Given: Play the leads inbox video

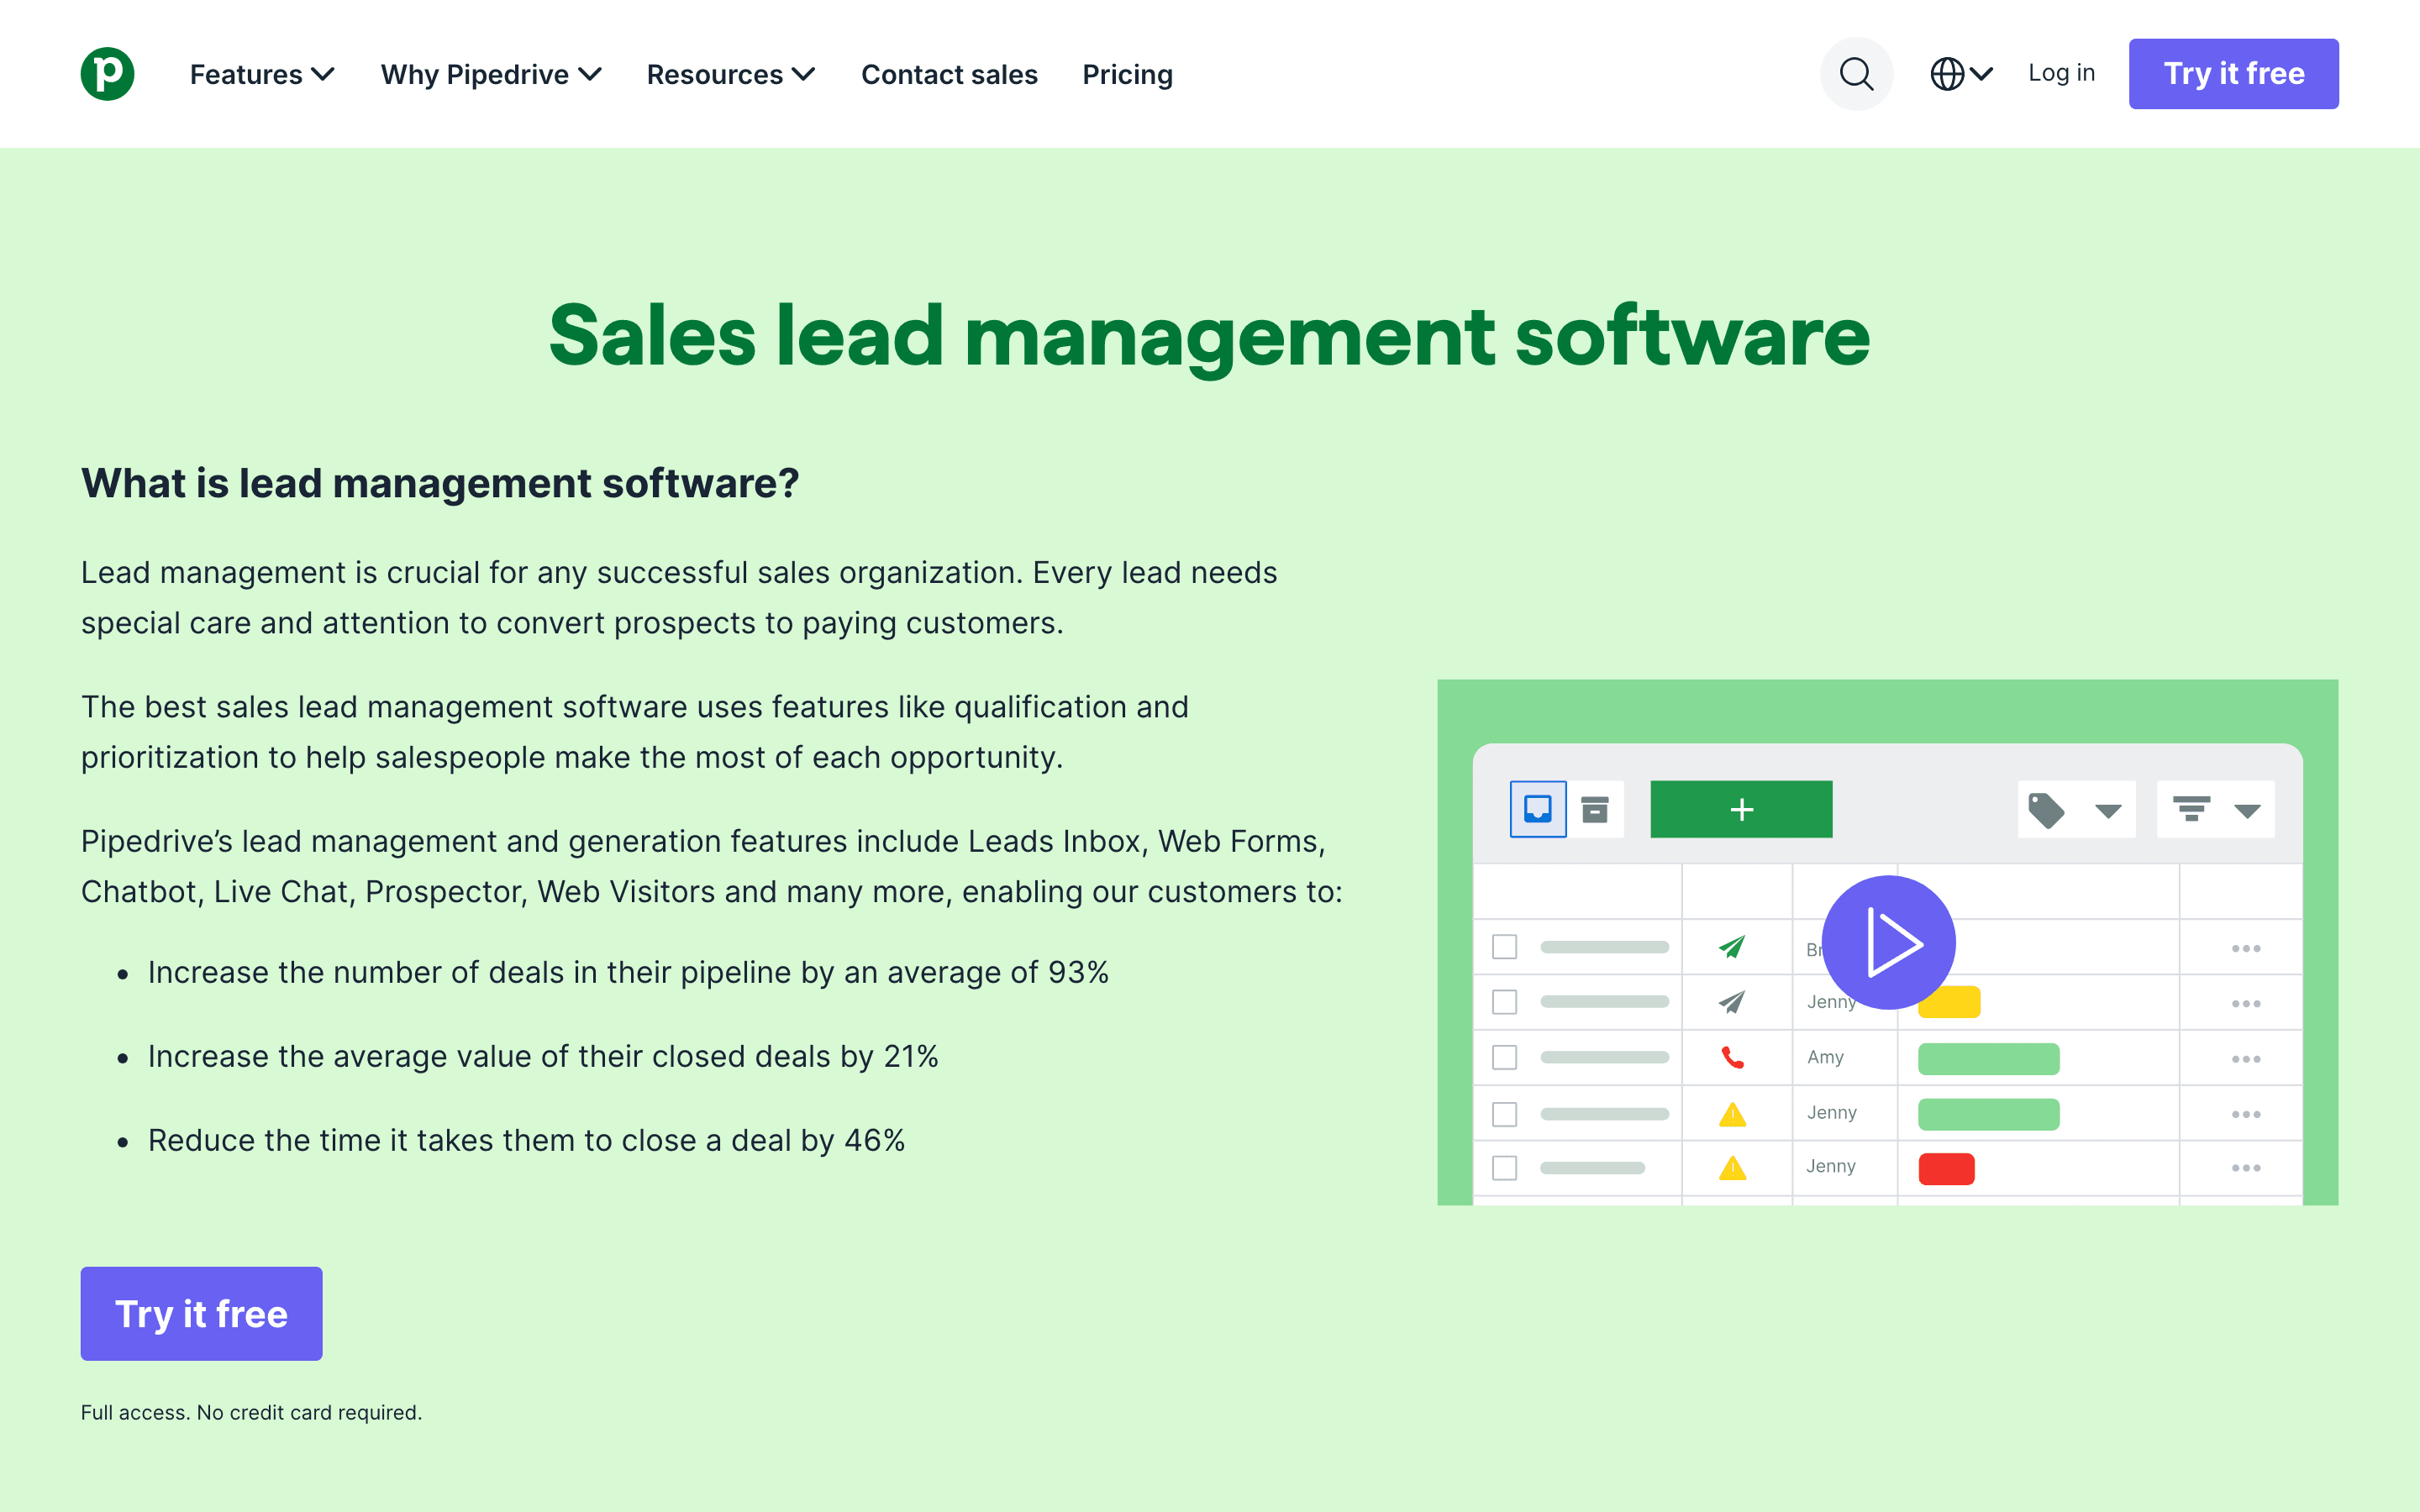Looking at the screenshot, I should 1888,942.
